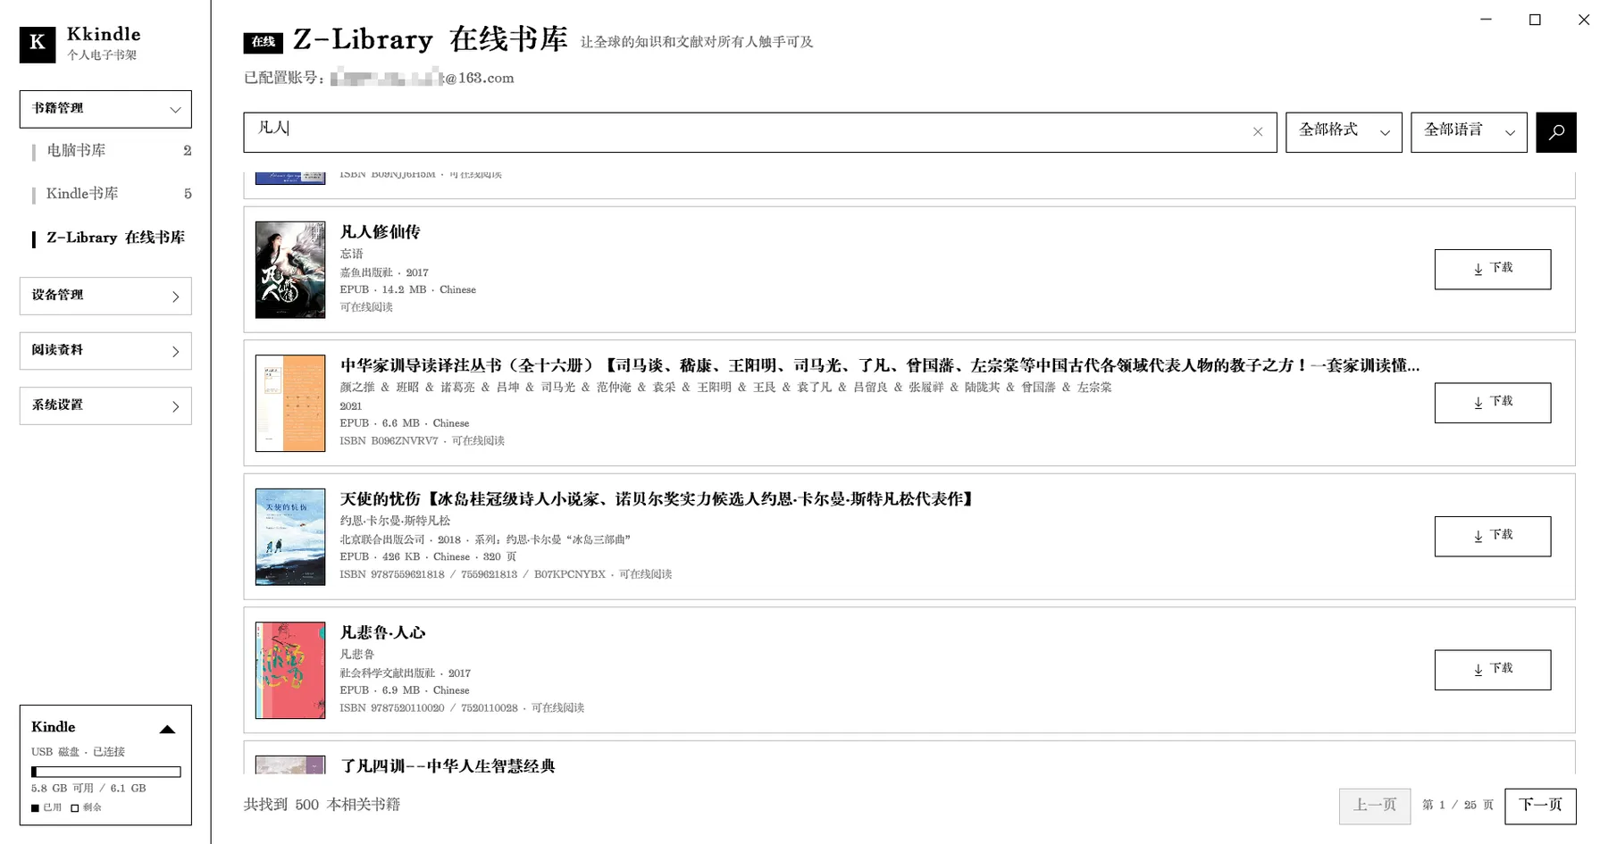
Task: Expand the 书籍管理 section
Action: pos(105,109)
